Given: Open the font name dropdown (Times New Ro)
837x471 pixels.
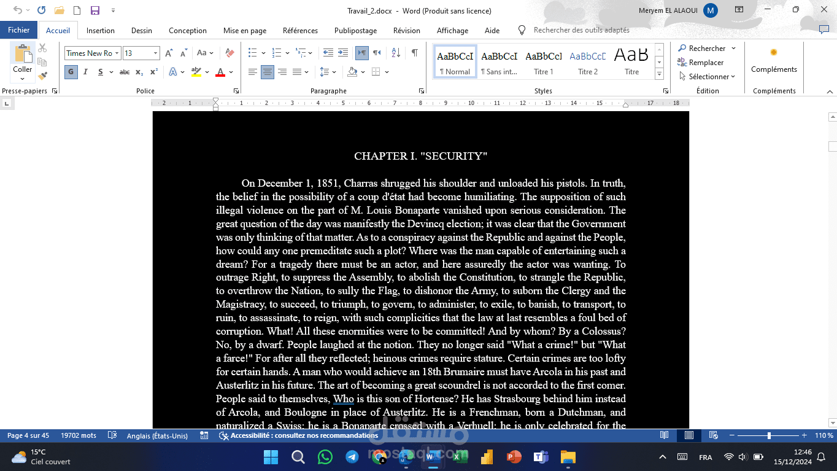Looking at the screenshot, I should point(117,53).
